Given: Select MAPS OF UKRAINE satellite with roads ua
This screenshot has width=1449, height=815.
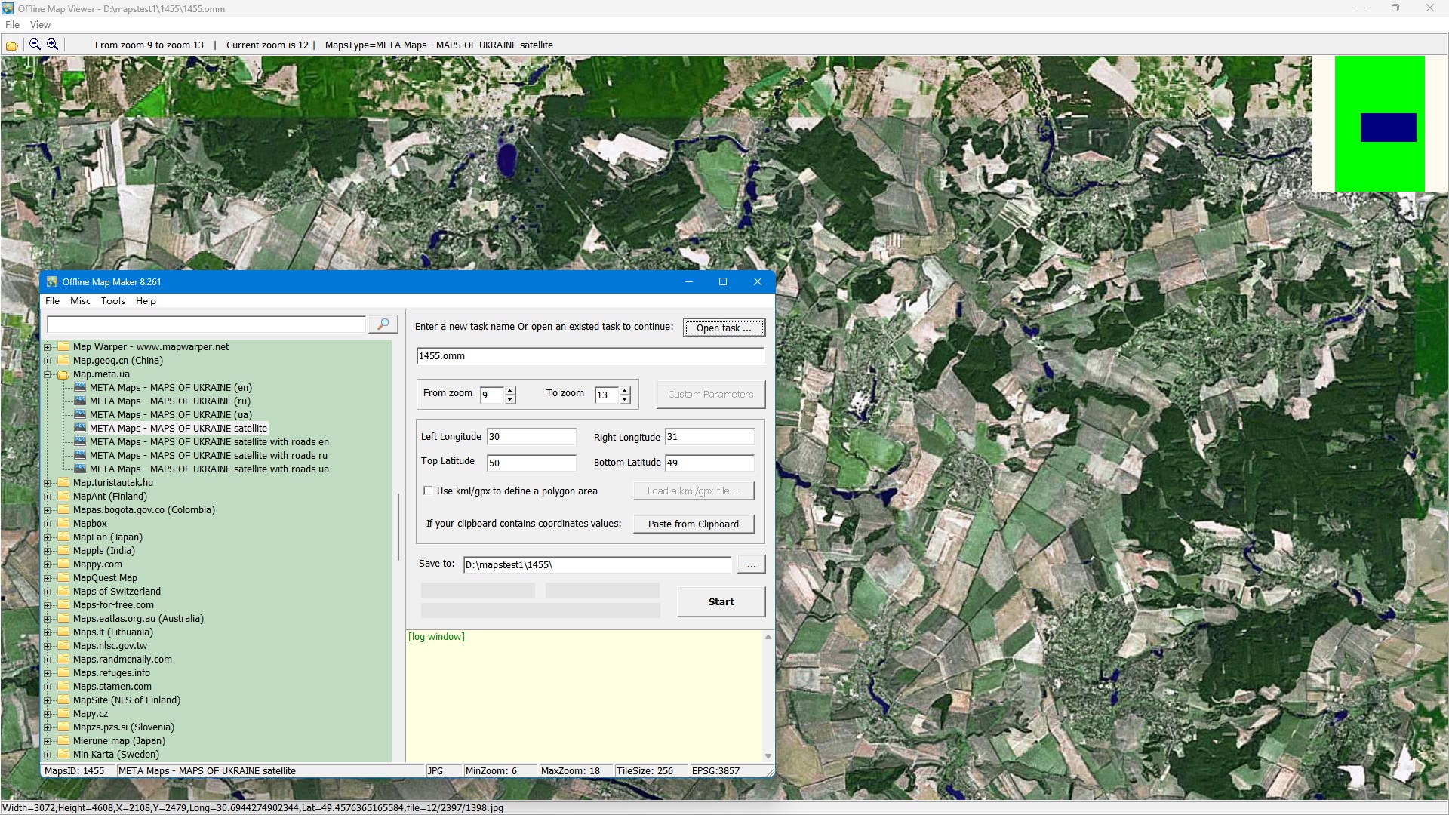Looking at the screenshot, I should 209,469.
